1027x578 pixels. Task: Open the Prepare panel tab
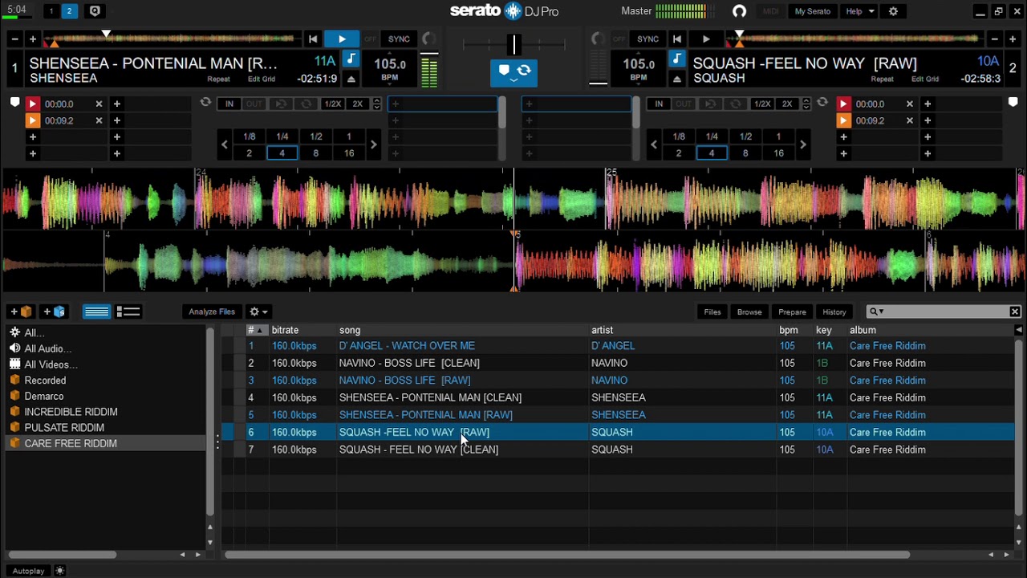pos(792,311)
